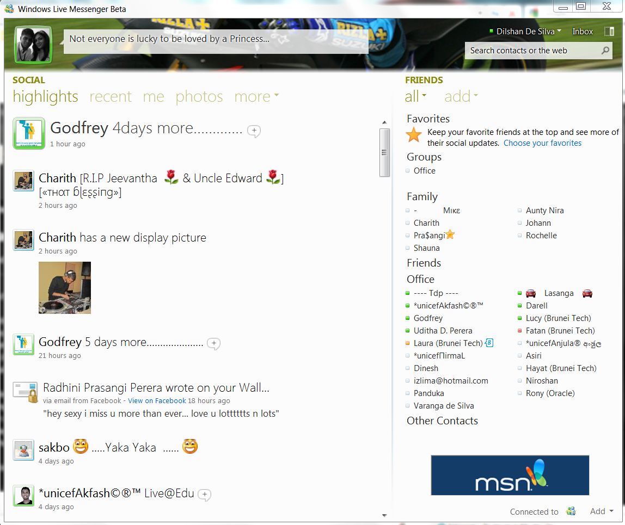Image resolution: width=625 pixels, height=525 pixels.
Task: Click Windows Live Messenger title icon
Action: tap(9, 9)
